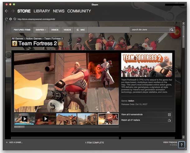Watch all 27 trailers
The height and width of the screenshot is (153, 190).
[x=146, y=120]
